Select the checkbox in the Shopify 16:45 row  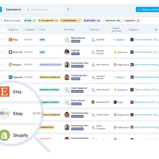click(5, 65)
